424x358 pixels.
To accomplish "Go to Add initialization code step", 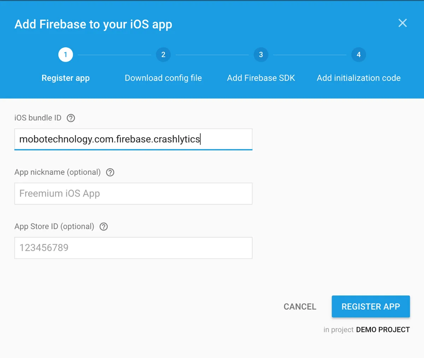I will [x=358, y=78].
